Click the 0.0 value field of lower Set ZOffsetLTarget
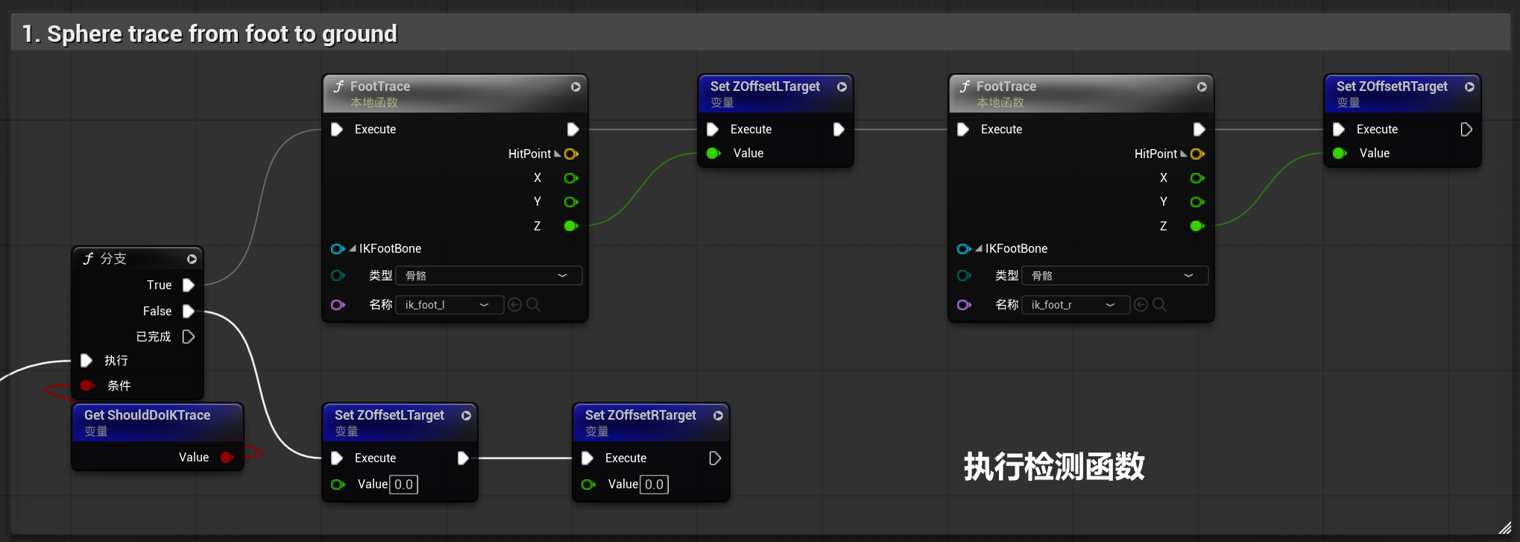This screenshot has height=542, width=1520. click(403, 485)
